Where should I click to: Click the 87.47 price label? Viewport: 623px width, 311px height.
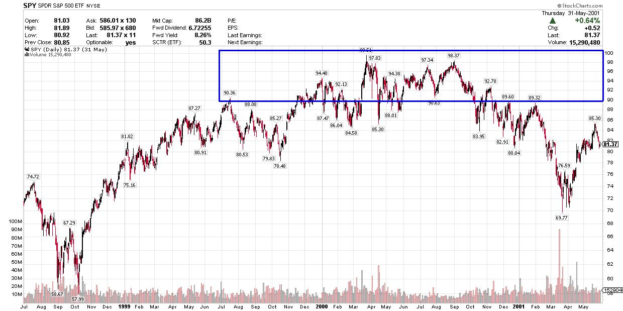[x=323, y=118]
